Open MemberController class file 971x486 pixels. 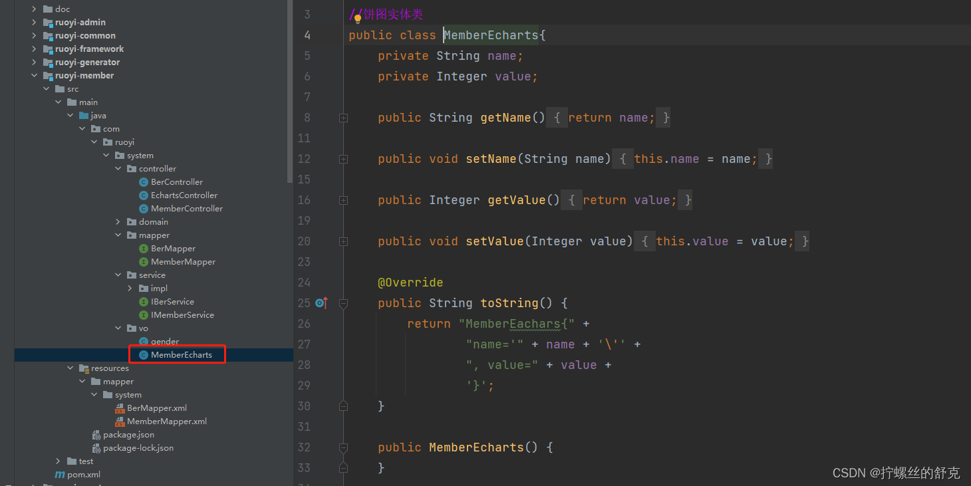point(187,209)
